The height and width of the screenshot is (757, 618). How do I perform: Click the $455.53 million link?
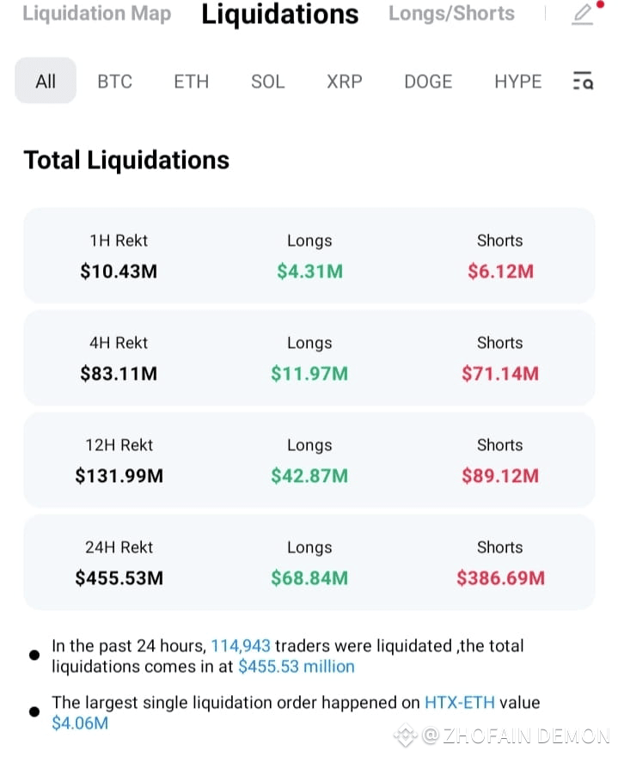(297, 667)
